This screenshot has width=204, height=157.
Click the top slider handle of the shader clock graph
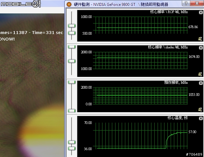click(x=72, y=47)
